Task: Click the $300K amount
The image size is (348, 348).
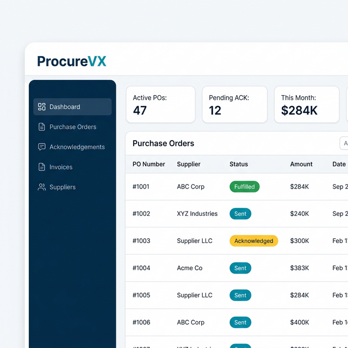Action: coord(300,241)
